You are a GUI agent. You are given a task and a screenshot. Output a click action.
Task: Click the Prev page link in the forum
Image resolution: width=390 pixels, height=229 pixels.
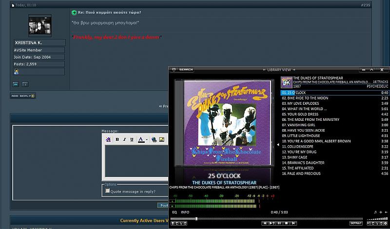(x=164, y=106)
